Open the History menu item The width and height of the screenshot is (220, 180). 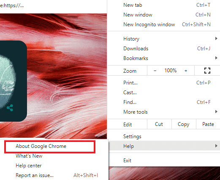pos(164,39)
